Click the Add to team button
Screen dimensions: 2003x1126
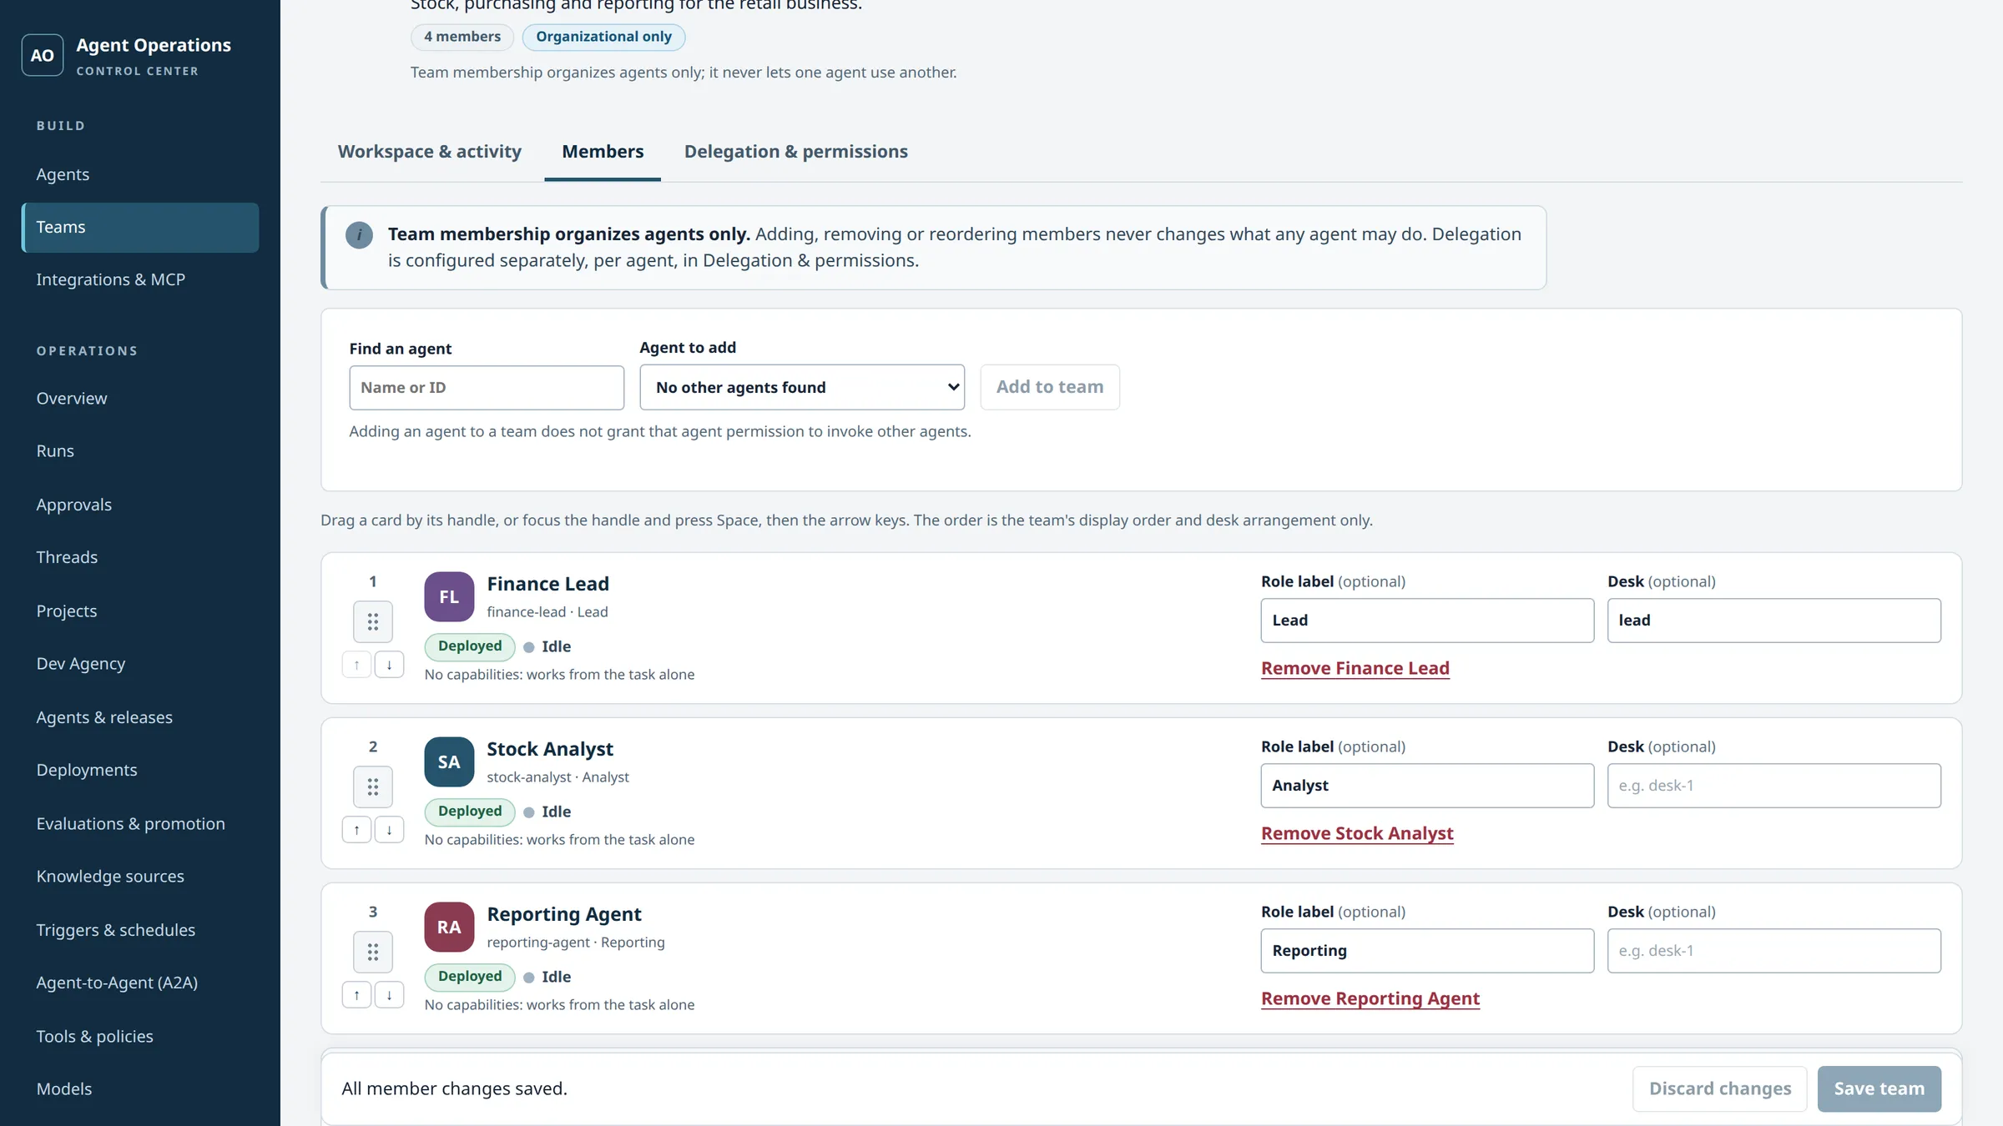coord(1050,387)
